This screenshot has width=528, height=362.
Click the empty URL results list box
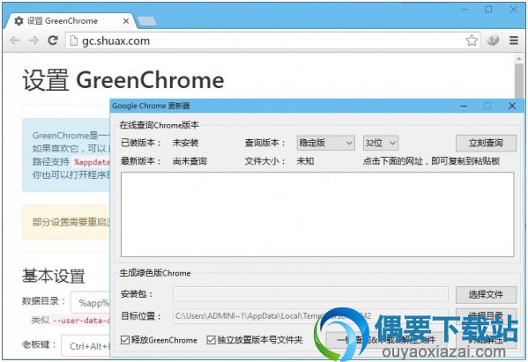317,214
